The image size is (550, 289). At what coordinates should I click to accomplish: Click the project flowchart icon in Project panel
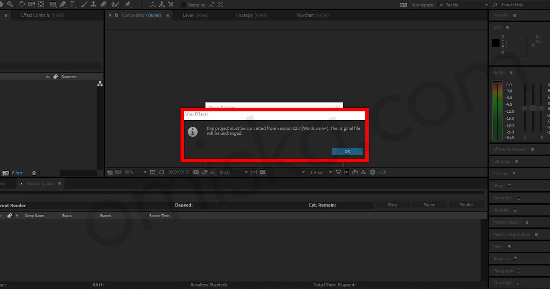click(100, 84)
